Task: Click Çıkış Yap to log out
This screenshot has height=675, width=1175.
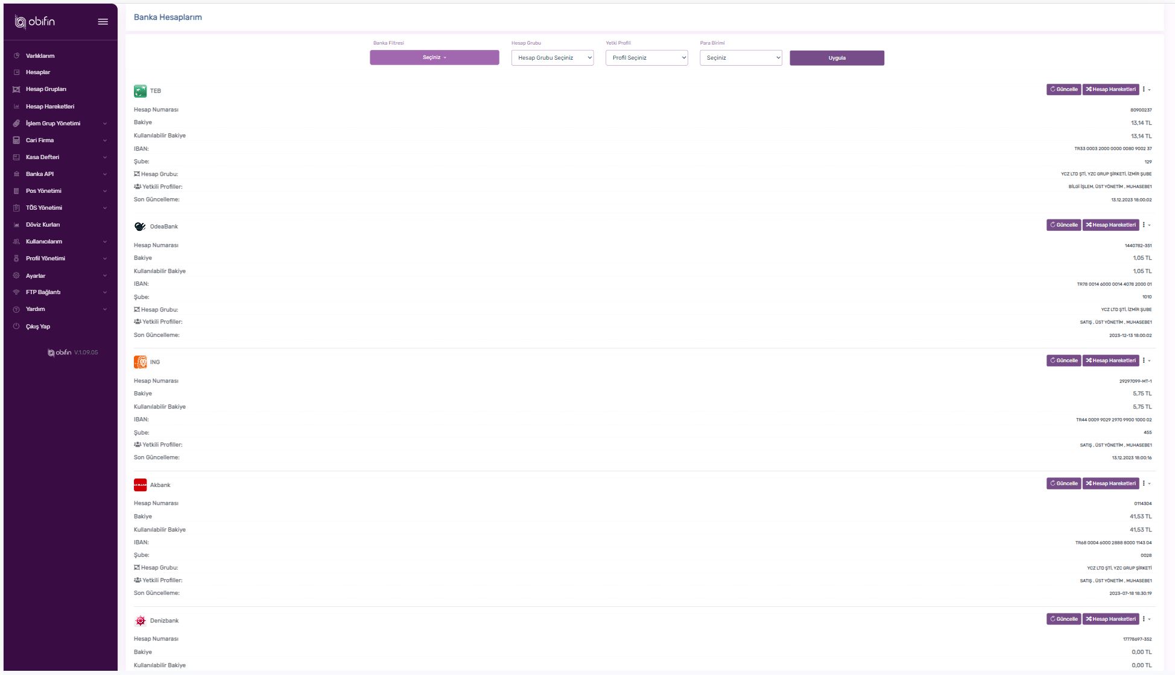Action: tap(38, 327)
